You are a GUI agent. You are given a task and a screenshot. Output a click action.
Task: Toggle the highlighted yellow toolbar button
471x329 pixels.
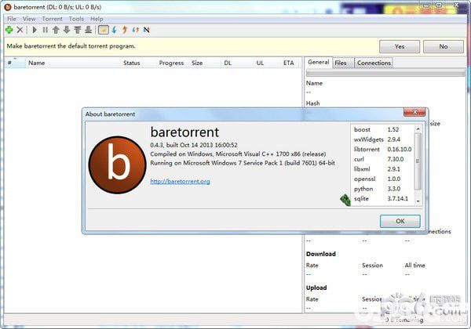point(104,30)
